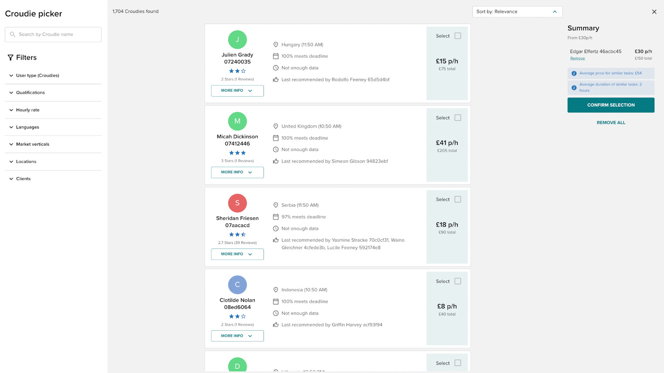Image resolution: width=664 pixels, height=373 pixels.
Task: Click Julien Grady's star rating
Action: click(237, 71)
